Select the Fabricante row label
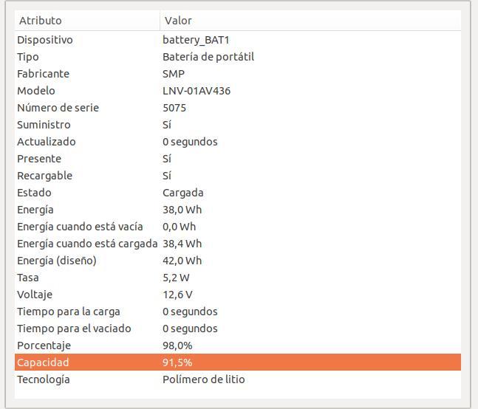Image resolution: width=478 pixels, height=409 pixels. coord(43,74)
